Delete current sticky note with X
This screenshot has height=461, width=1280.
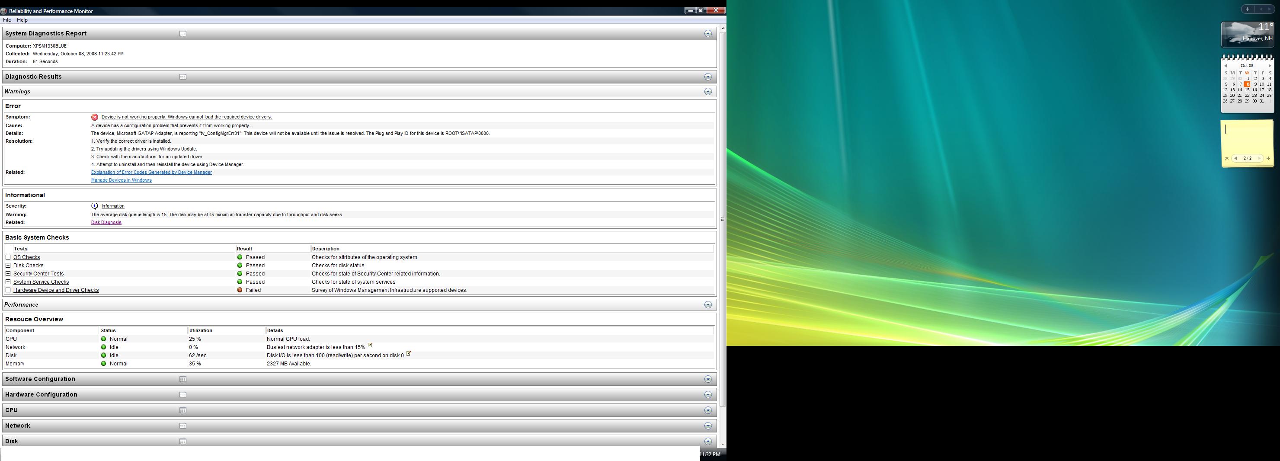tap(1227, 159)
